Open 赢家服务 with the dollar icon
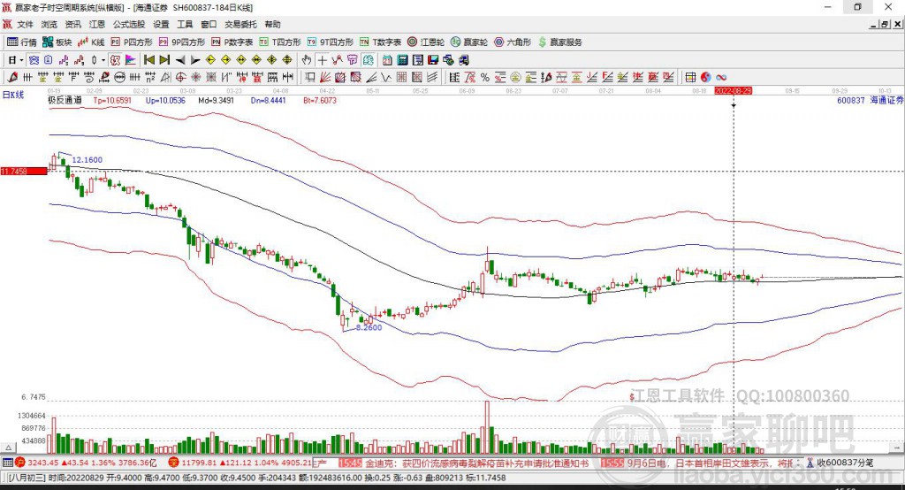The width and height of the screenshot is (905, 490). pos(559,42)
